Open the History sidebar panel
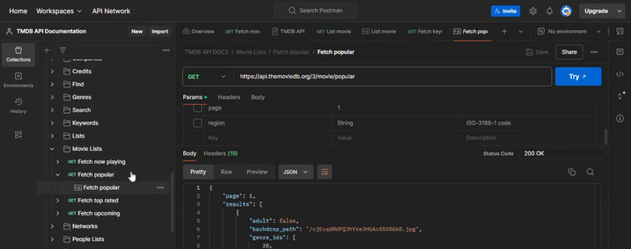Image resolution: width=631 pixels, height=249 pixels. pos(18,106)
